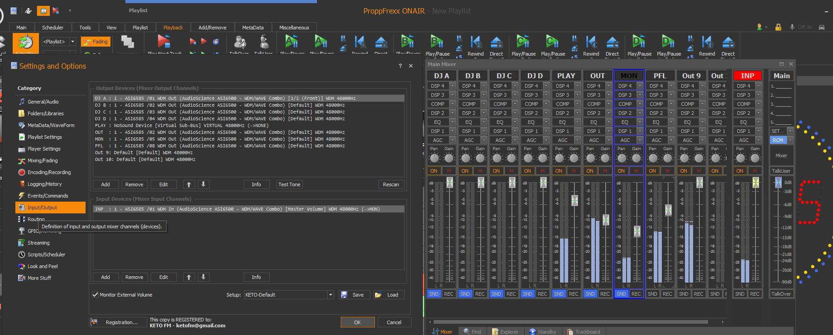Click the Play Next Track icon
This screenshot has height=335, width=833.
click(x=164, y=42)
